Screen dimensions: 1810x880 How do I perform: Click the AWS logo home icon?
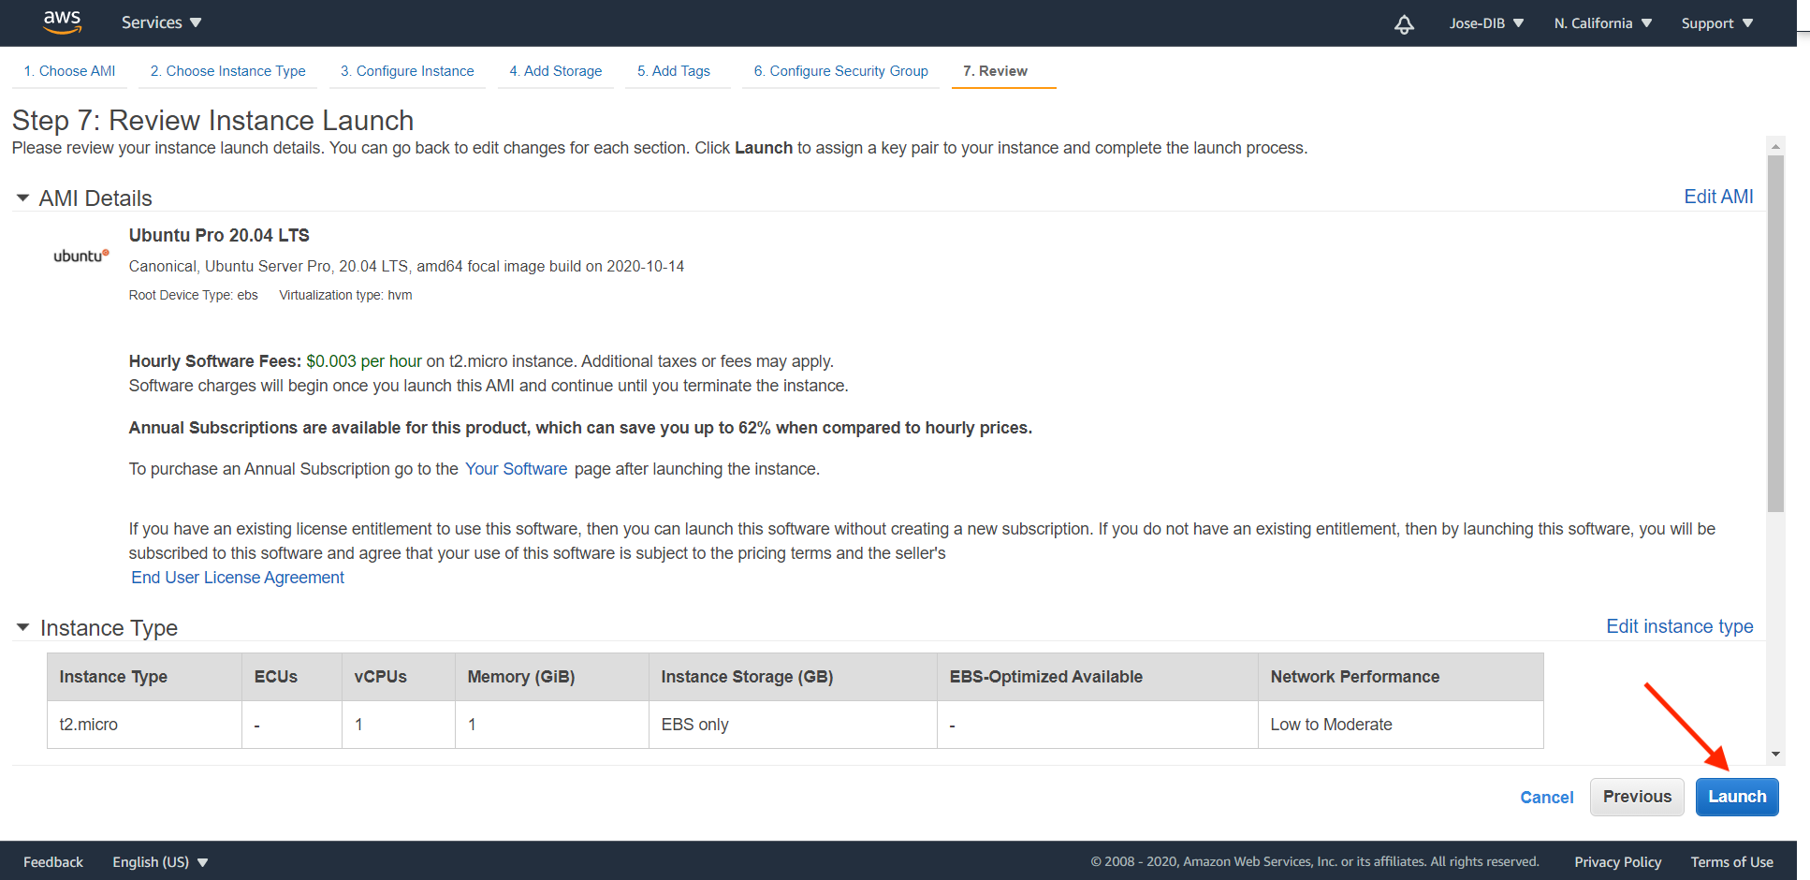63,22
